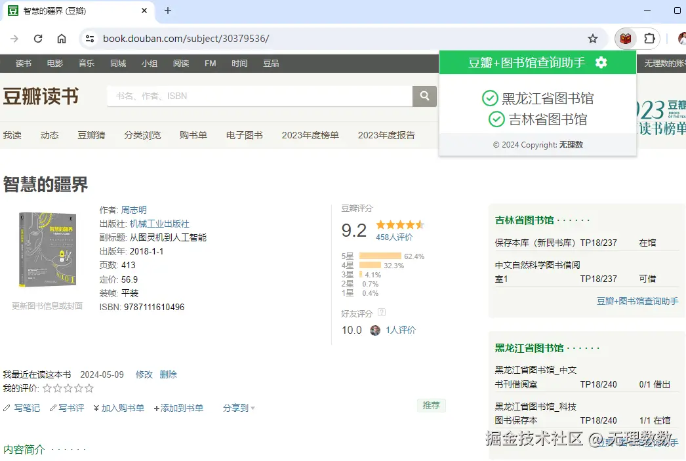The image size is (686, 461).
Task: Click the book cover thumbnail
Action: [x=47, y=249]
